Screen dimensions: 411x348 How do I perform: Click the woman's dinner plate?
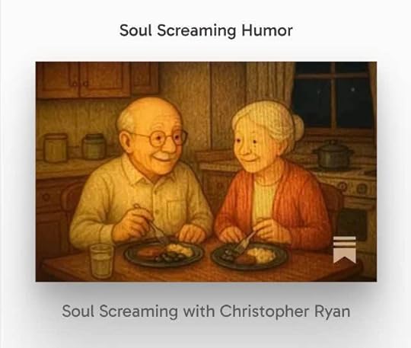click(x=251, y=257)
